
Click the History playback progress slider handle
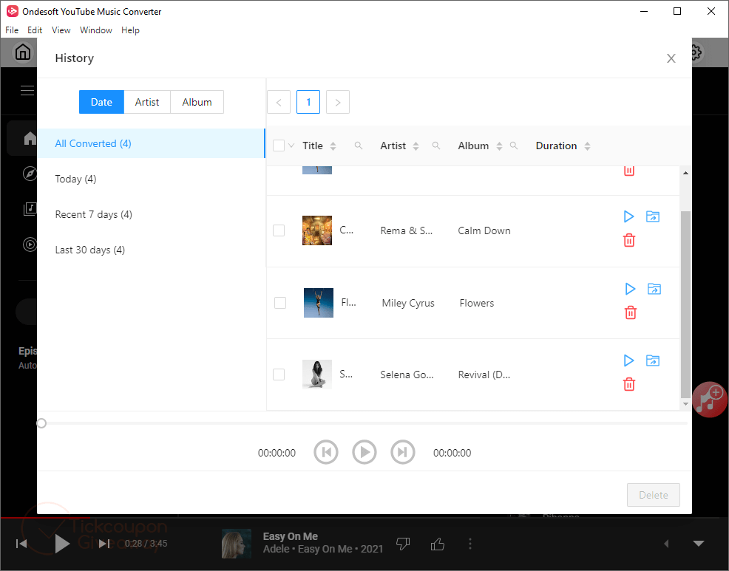point(41,423)
